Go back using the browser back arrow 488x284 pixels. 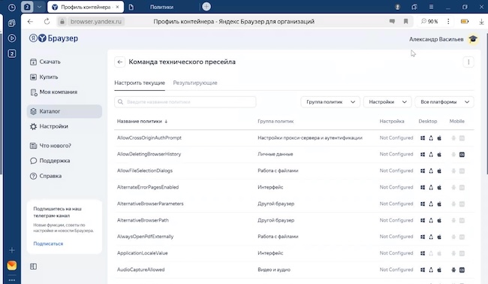pos(30,22)
